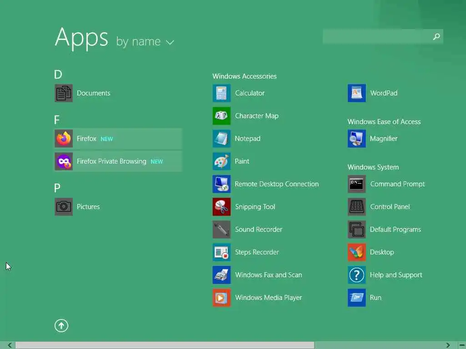466x349 pixels.
Task: Open WordPad icon
Action: tap(357, 93)
